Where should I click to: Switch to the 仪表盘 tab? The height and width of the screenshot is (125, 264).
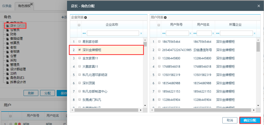coord(7,6)
